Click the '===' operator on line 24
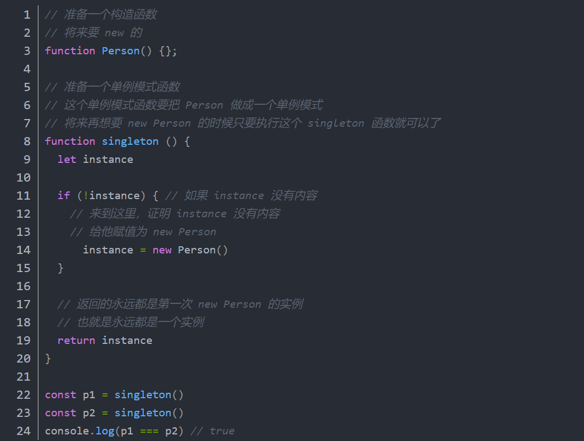The height and width of the screenshot is (441, 584). [x=149, y=431]
